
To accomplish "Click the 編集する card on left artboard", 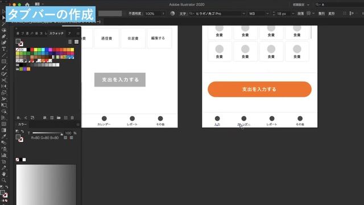I will 159,38.
